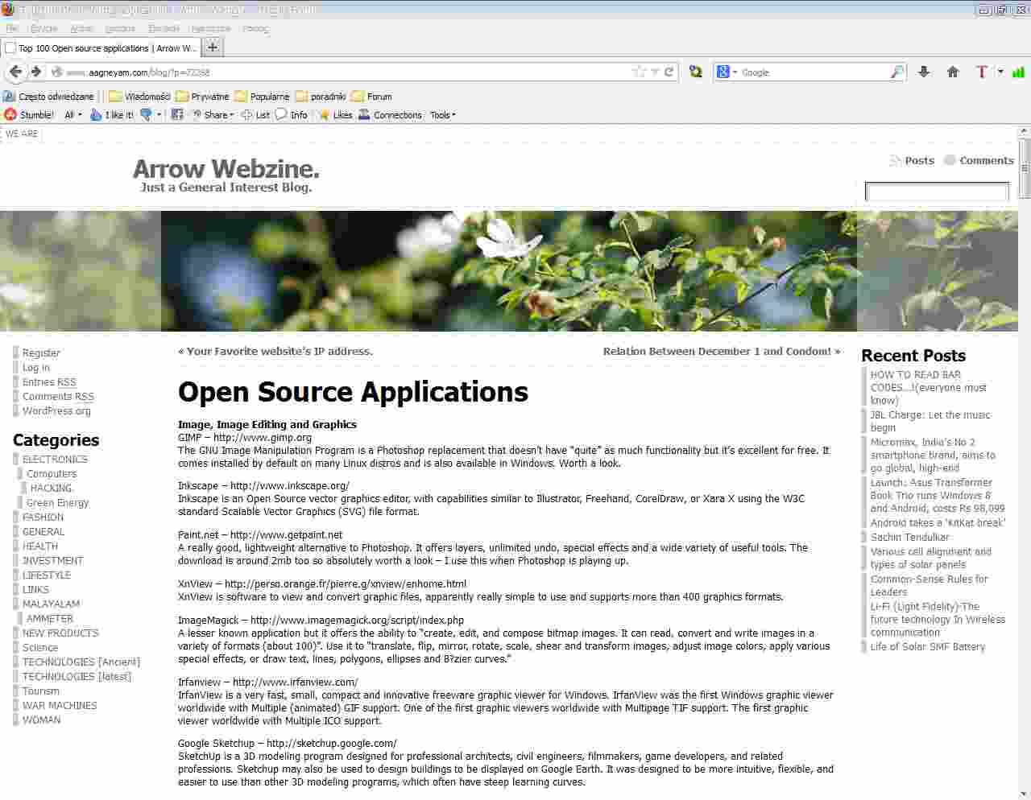Click the I like it! thumbs-up

tap(112, 115)
